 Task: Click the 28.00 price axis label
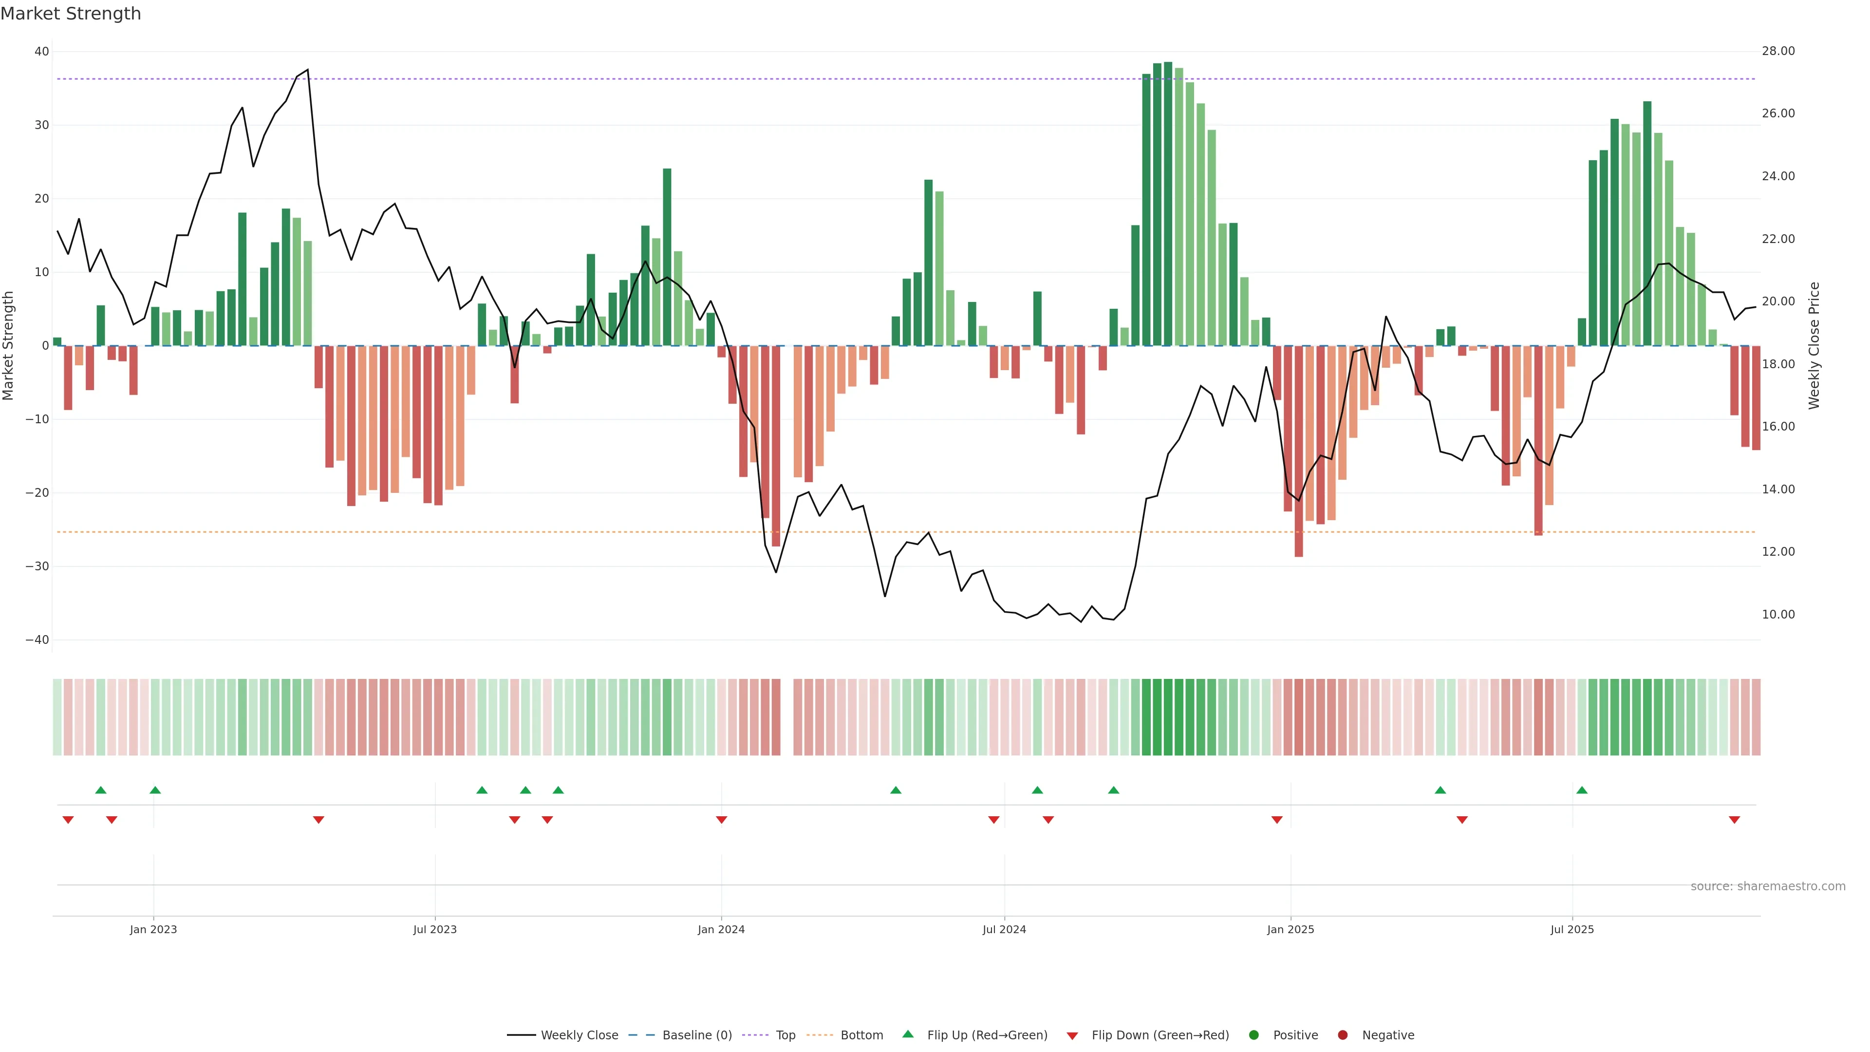point(1778,51)
